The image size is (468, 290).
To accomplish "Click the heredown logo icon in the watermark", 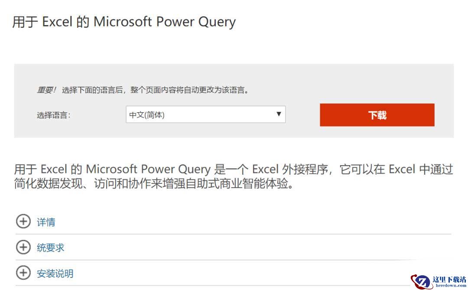I will 420,282.
